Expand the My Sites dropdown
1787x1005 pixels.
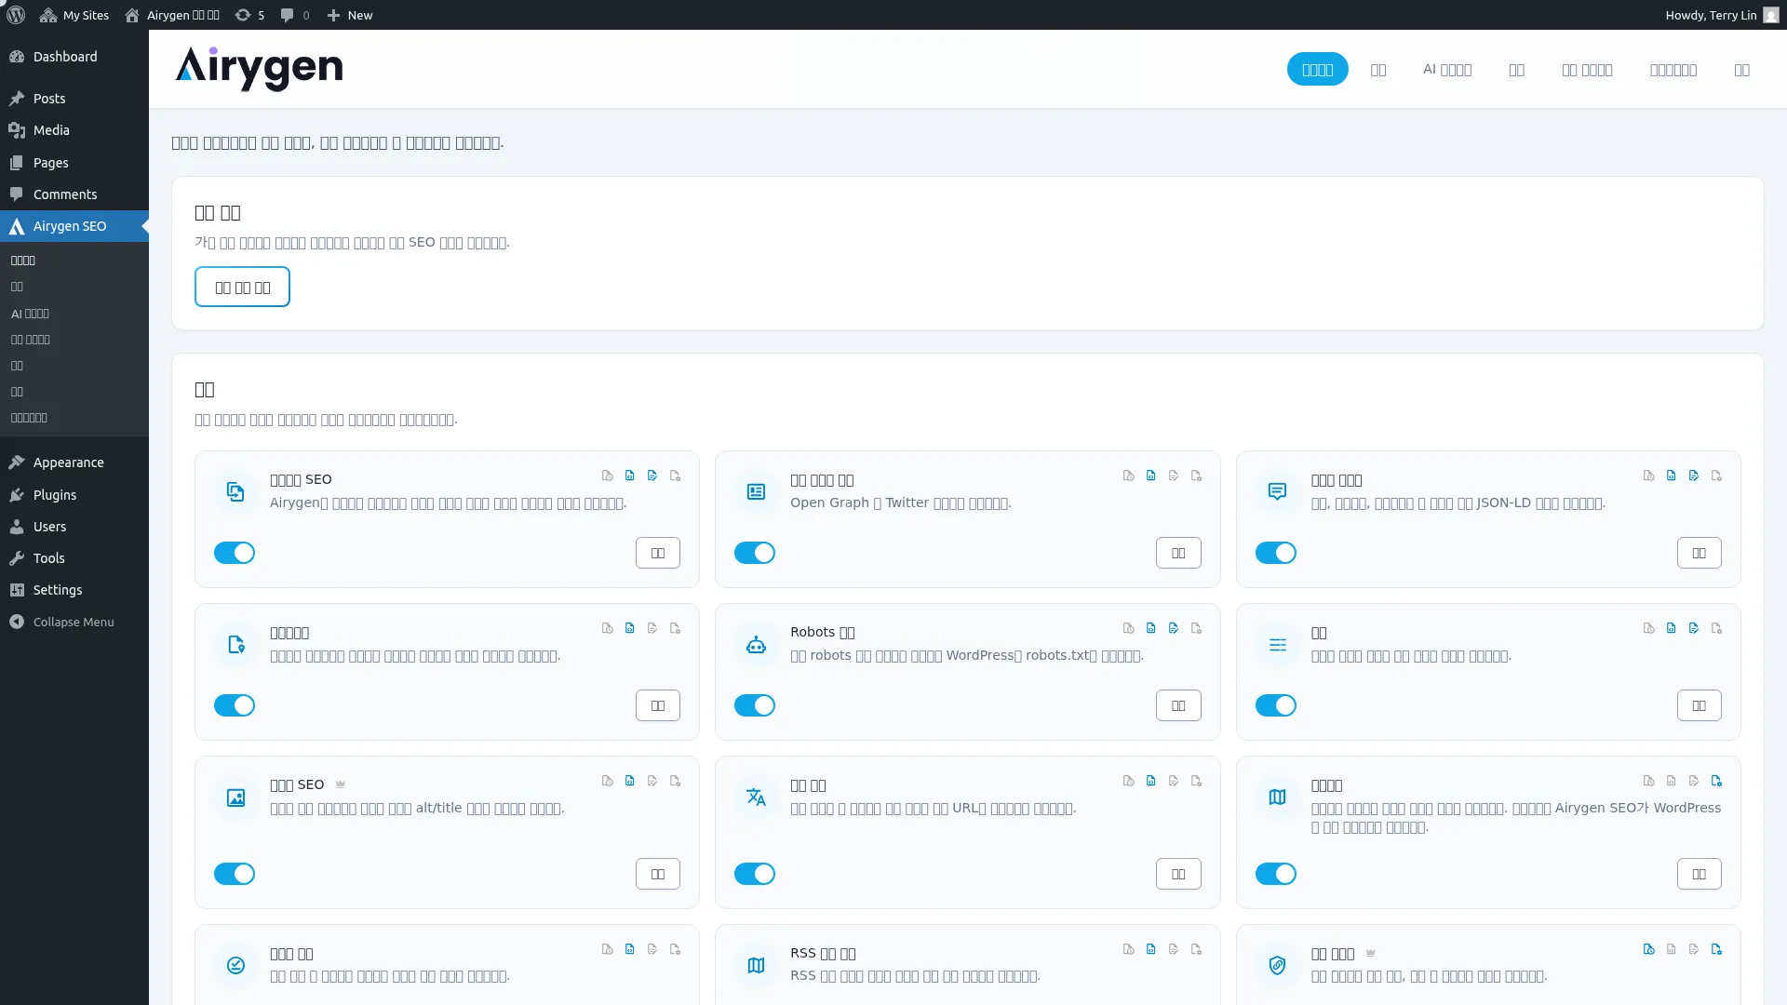point(74,15)
